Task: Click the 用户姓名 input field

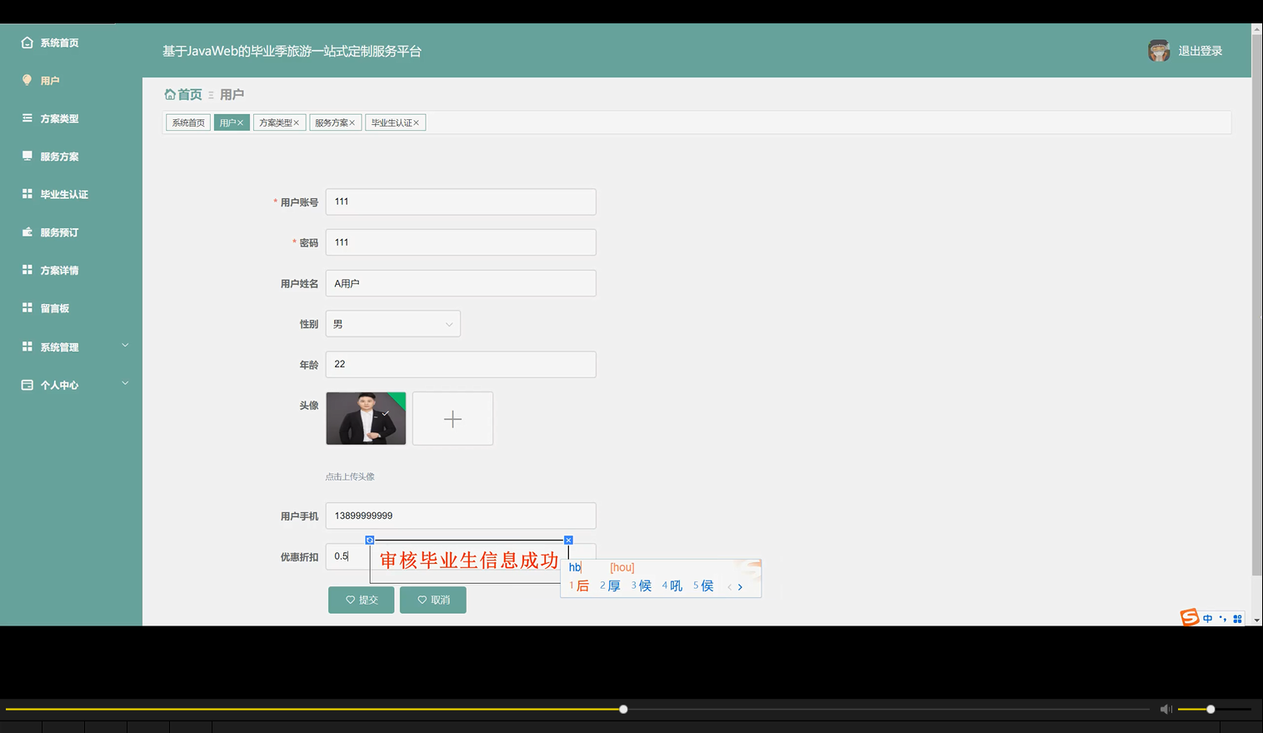Action: [x=461, y=283]
